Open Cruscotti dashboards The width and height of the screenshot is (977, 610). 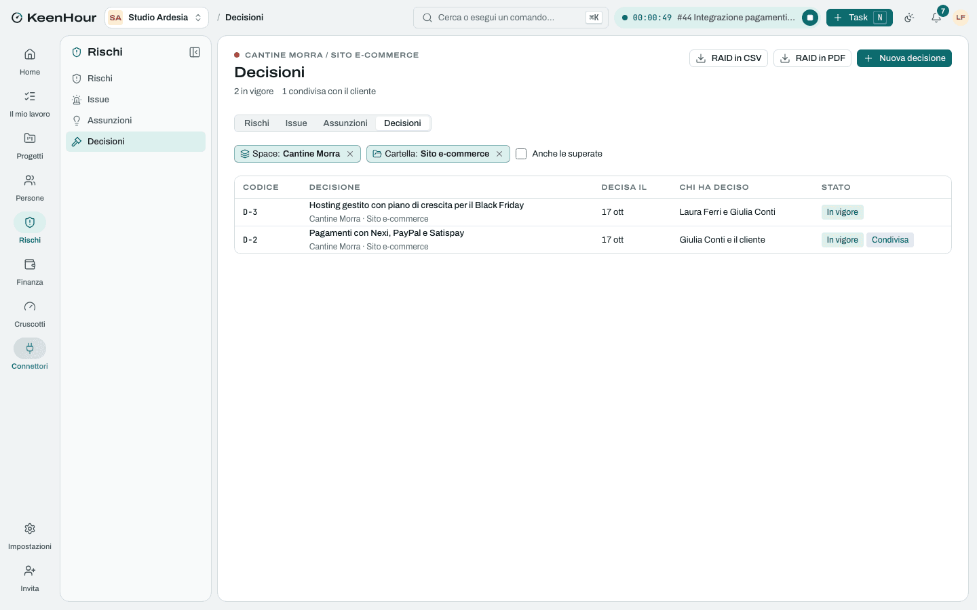pos(30,314)
